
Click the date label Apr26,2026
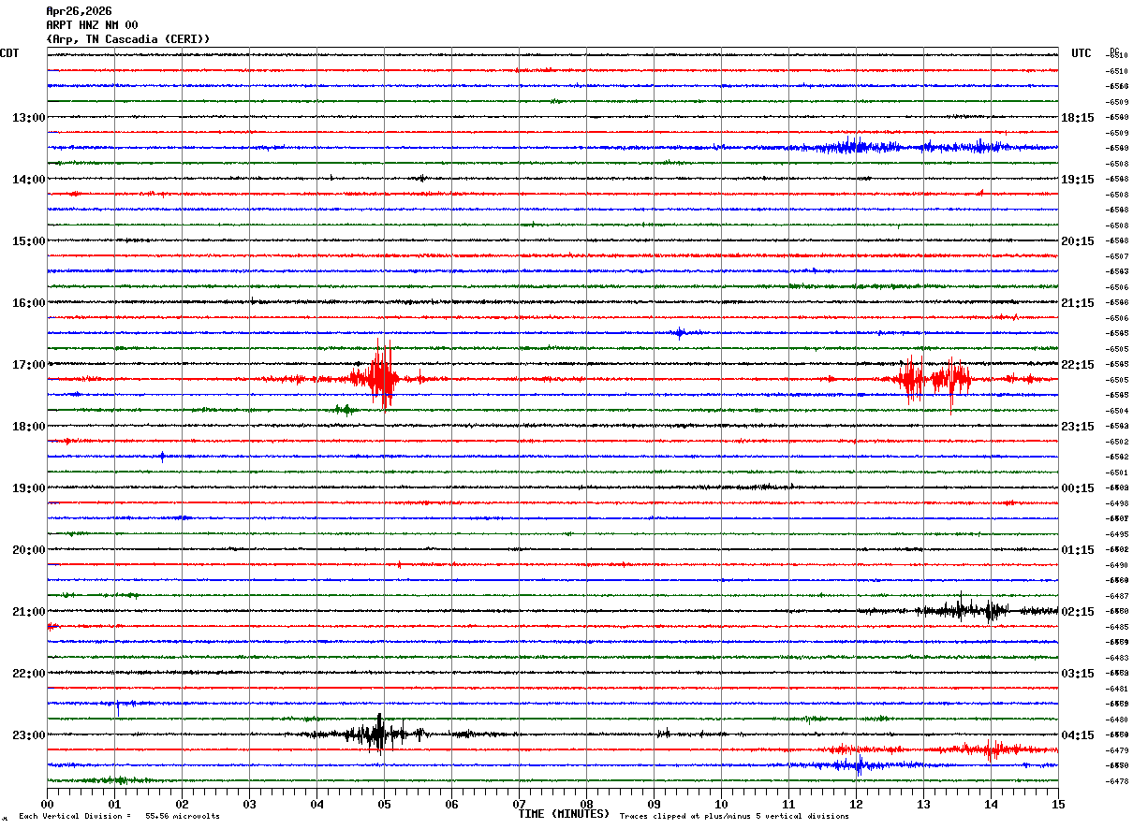point(79,11)
